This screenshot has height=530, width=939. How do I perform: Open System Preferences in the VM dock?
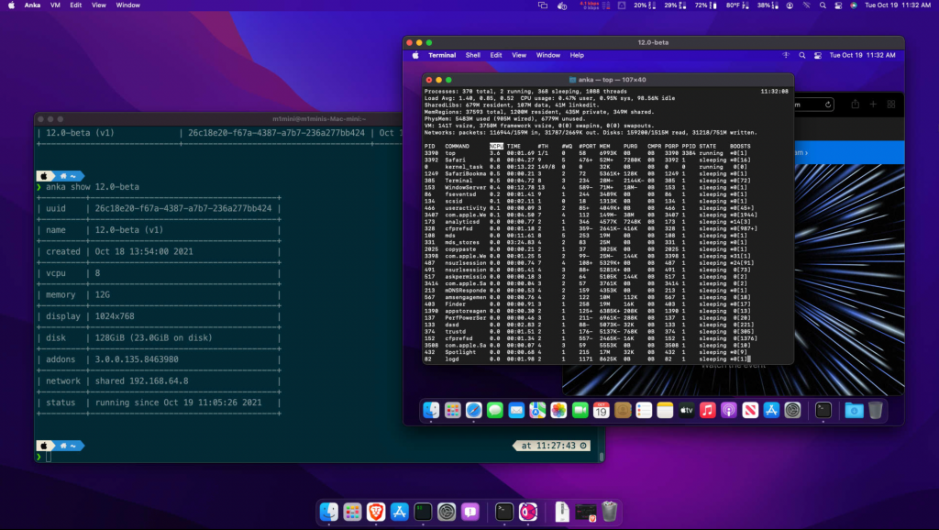tap(793, 410)
